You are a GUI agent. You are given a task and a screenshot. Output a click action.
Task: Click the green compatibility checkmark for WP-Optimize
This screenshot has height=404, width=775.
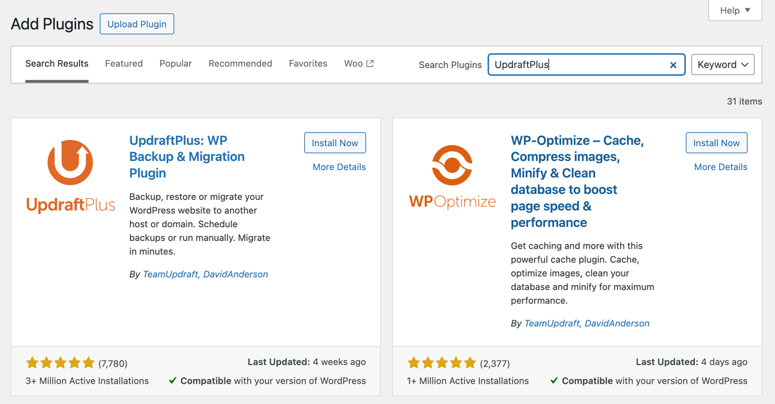coord(554,381)
